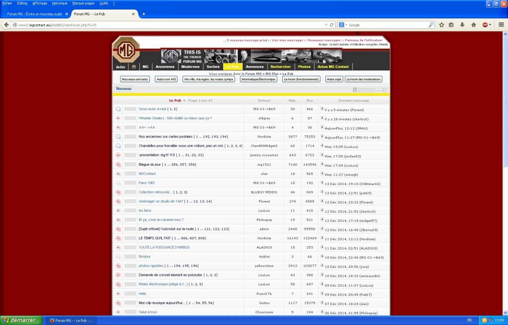Image resolution: width=508 pixels, height=325 pixels.
Task: Open the Firefox hamburger menu
Action: [x=501, y=25]
